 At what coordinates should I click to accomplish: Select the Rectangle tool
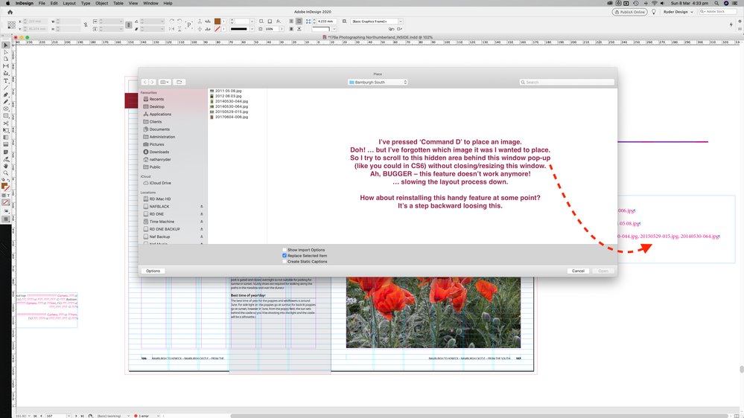click(x=6, y=116)
